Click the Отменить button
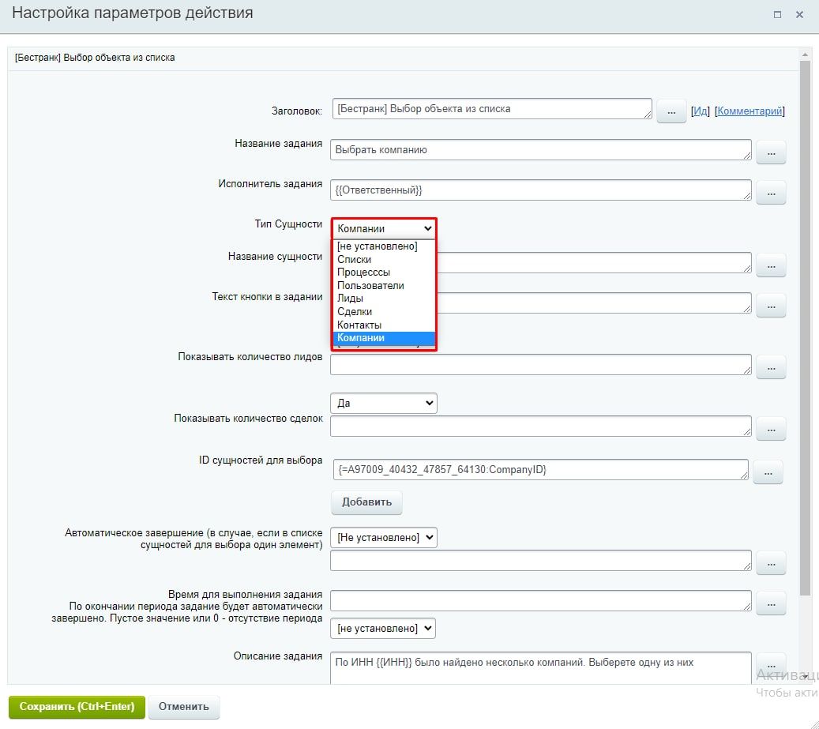The height and width of the screenshot is (729, 819). tap(184, 707)
